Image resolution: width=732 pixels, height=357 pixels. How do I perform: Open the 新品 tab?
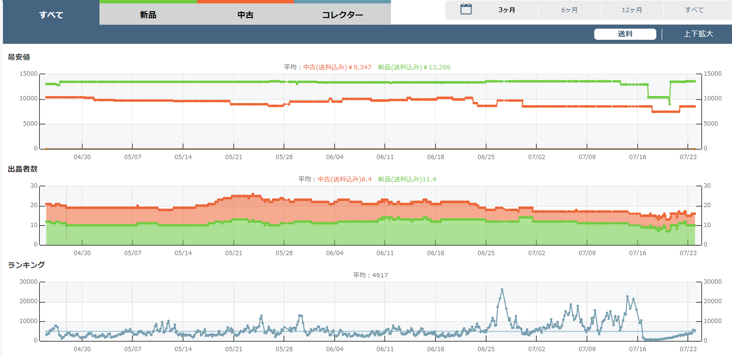[x=148, y=15]
